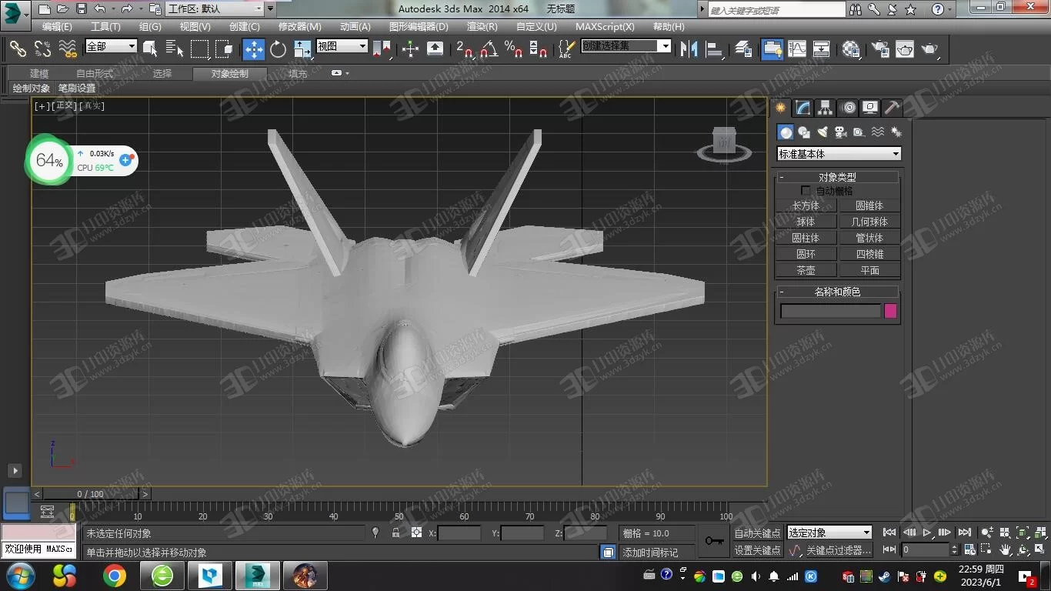
Task: Open the 关键点过滤器 key filters button
Action: click(x=838, y=550)
